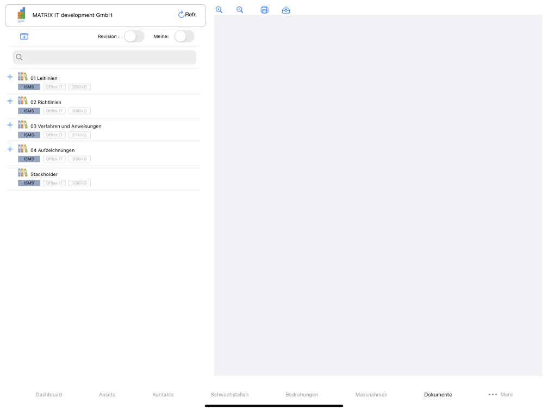The image size is (548, 410).
Task: Select the 02 Richtlinien row label
Action: (46, 102)
